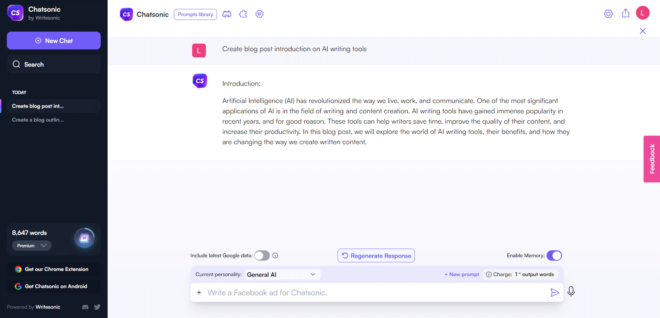Focus the message input field
The width and height of the screenshot is (660, 318).
(376, 293)
